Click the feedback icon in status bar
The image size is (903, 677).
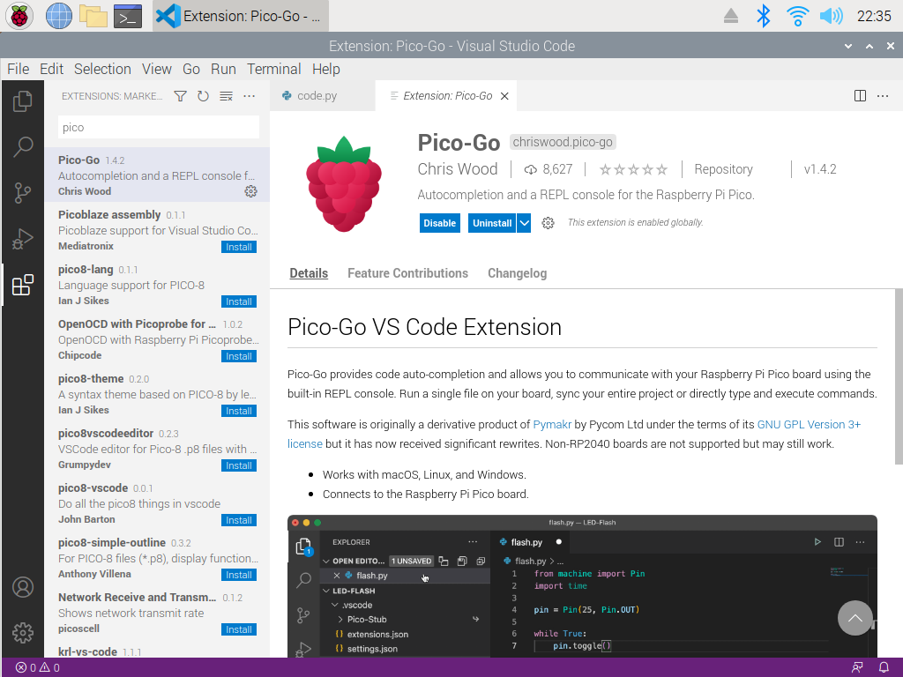click(857, 667)
